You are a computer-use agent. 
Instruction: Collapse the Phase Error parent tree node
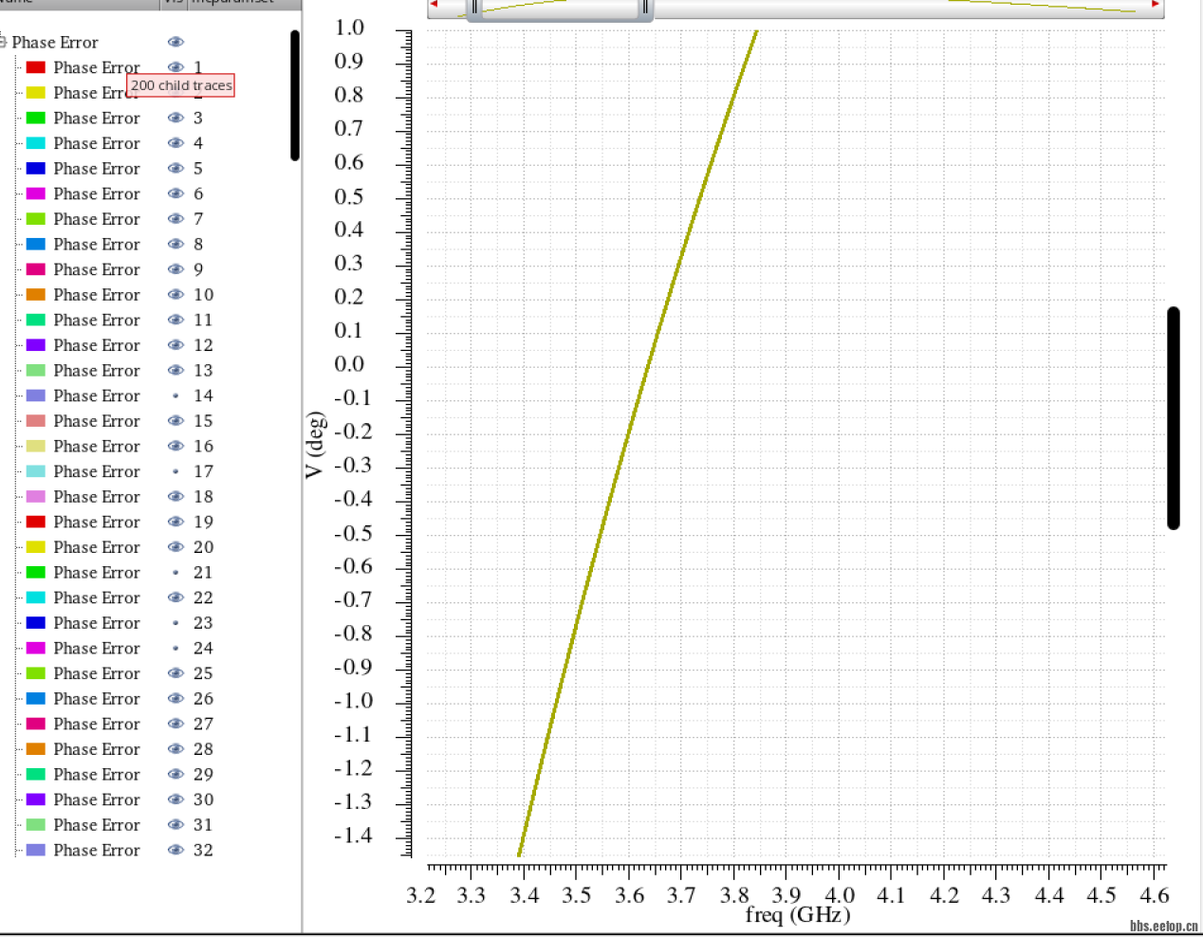pyautogui.click(x=3, y=42)
